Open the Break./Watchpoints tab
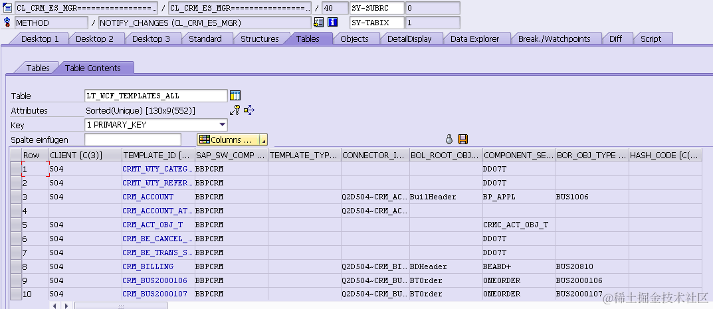 tap(554, 39)
